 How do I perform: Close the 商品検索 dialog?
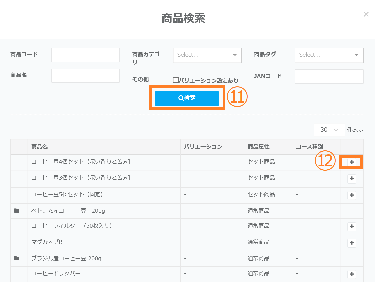click(x=366, y=14)
